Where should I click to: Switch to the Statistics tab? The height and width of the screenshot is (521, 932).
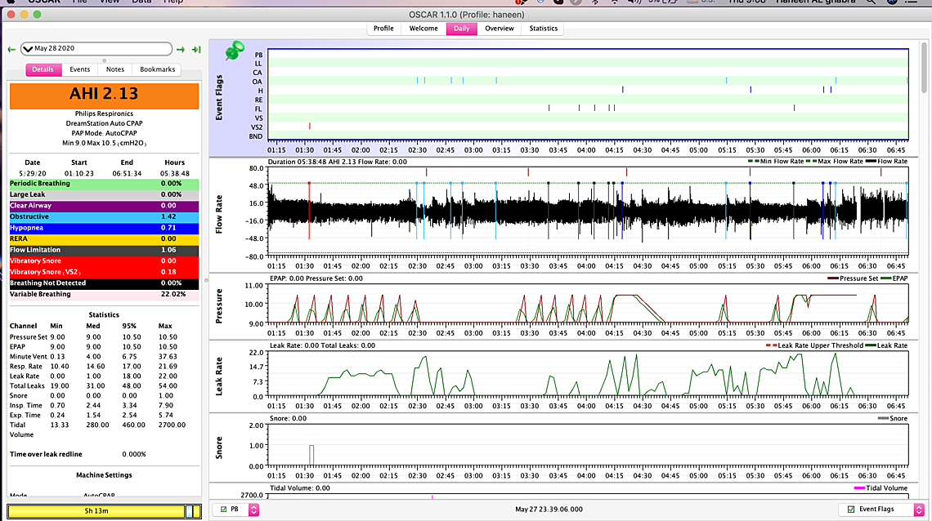tap(543, 29)
